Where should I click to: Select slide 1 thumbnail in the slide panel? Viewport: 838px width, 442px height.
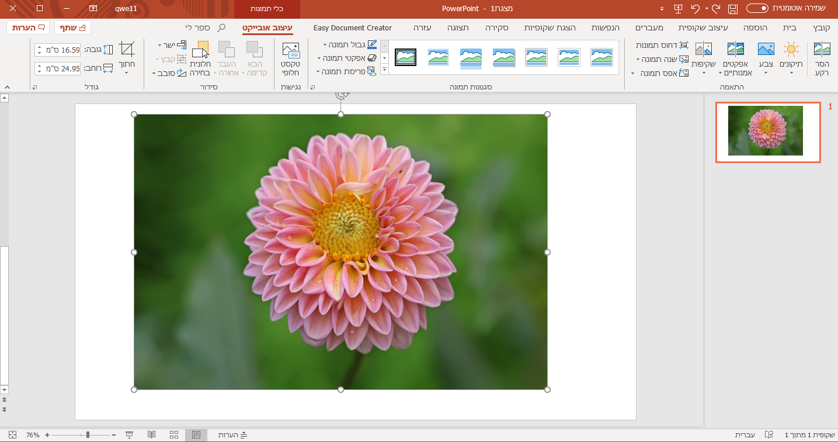[x=767, y=132]
